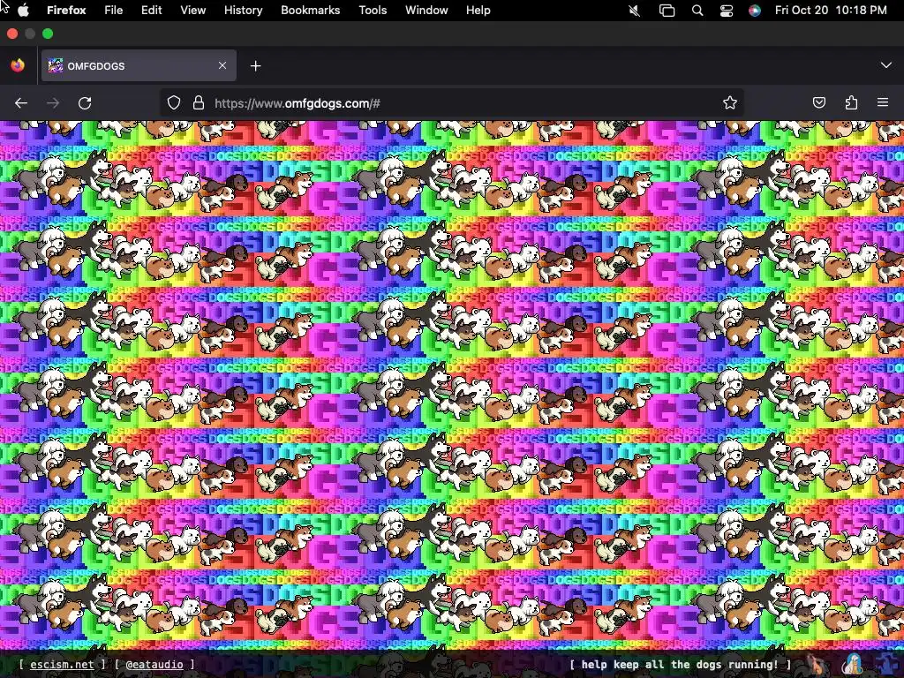Viewport: 904px width, 678px height.
Task: Click the muted sound menu bar icon
Action: point(634,11)
